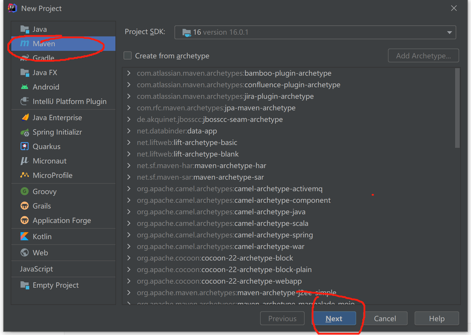Click the Cancel button

tap(385, 318)
